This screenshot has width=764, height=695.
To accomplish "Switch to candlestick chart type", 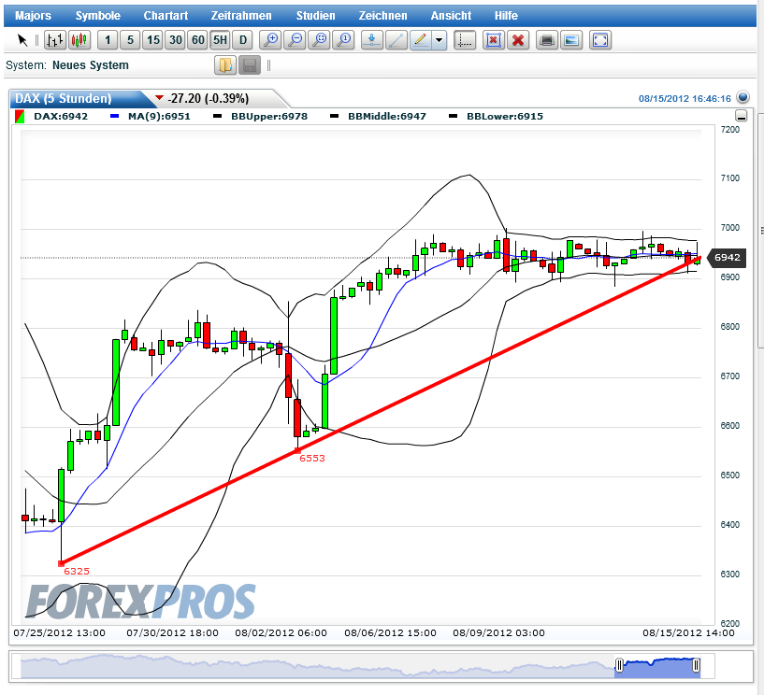I will coord(79,40).
